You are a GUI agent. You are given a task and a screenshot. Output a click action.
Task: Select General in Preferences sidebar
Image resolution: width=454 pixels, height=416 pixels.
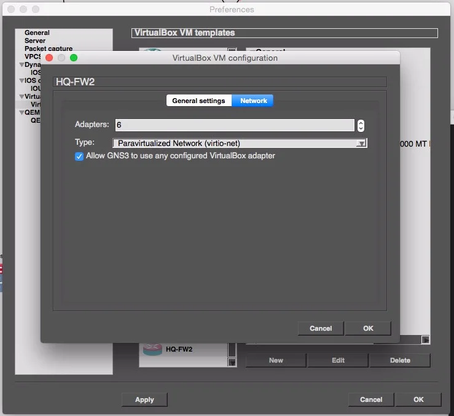37,33
